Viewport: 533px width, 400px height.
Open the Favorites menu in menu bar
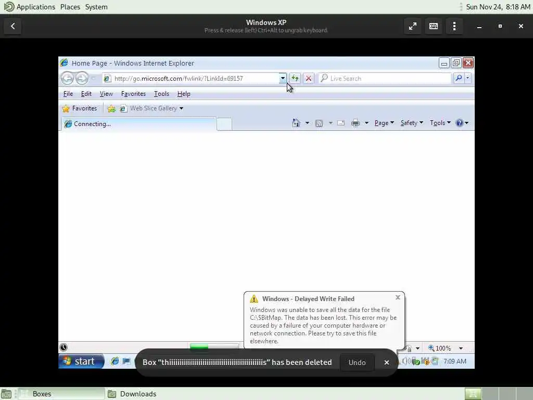133,94
